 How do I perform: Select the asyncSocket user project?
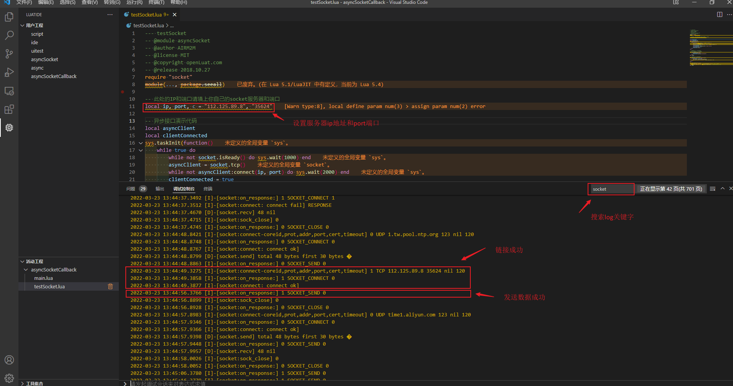(x=45, y=60)
